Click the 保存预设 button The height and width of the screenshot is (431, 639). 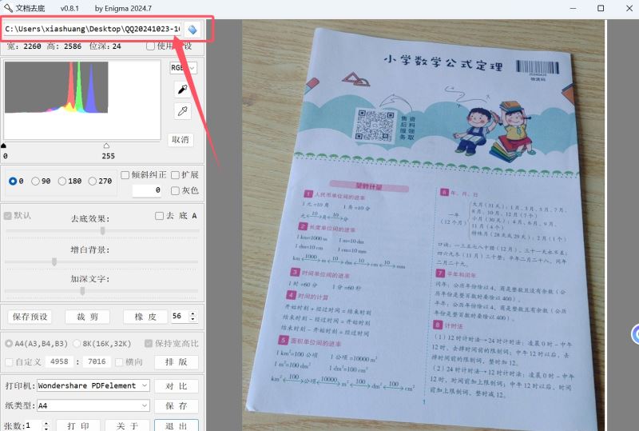[30, 317]
